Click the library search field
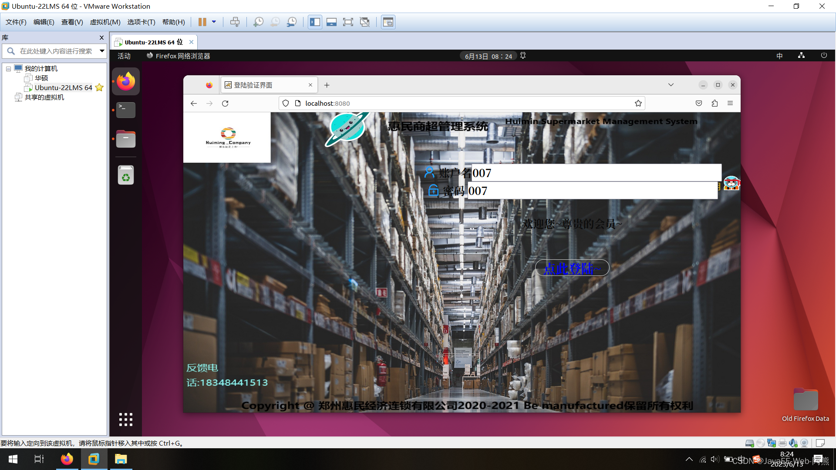 (55, 51)
